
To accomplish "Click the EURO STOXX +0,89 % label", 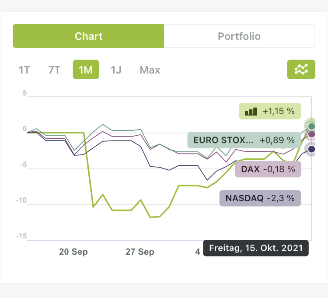I will pos(244,140).
